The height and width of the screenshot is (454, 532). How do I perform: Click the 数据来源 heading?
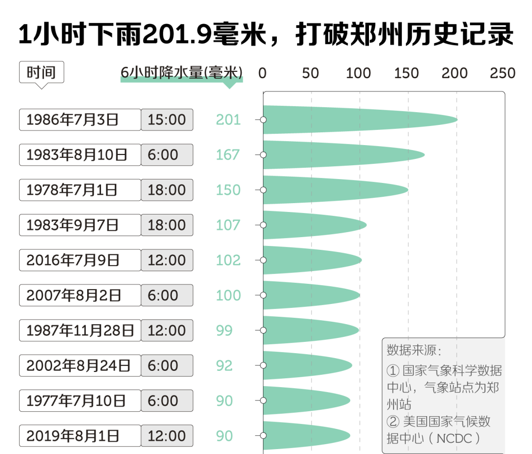click(x=414, y=350)
